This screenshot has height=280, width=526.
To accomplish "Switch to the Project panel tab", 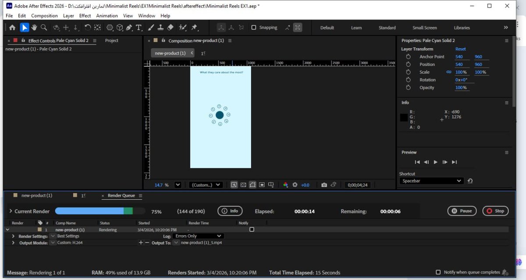I will point(112,40).
